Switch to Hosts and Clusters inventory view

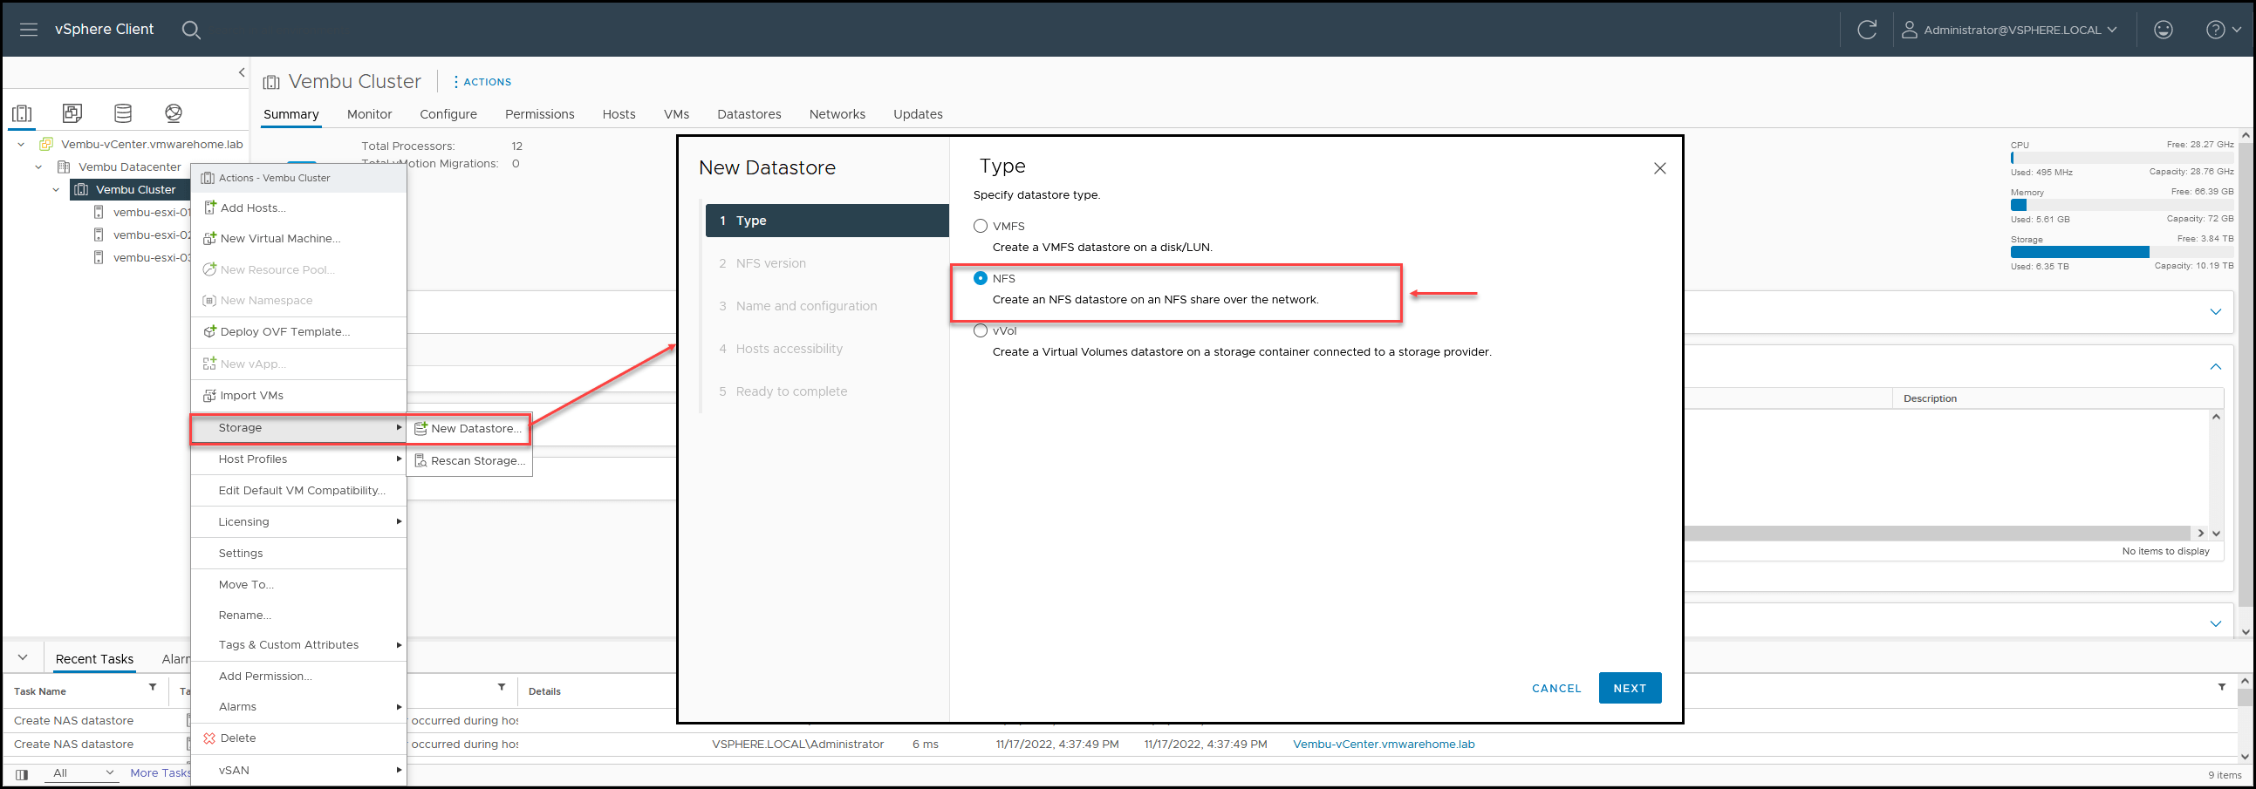tap(22, 112)
